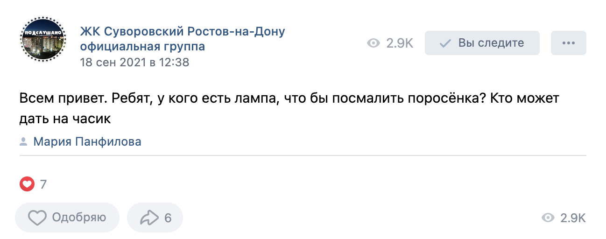Click the bottom views eye icon
This screenshot has width=606, height=239.
coord(548,218)
